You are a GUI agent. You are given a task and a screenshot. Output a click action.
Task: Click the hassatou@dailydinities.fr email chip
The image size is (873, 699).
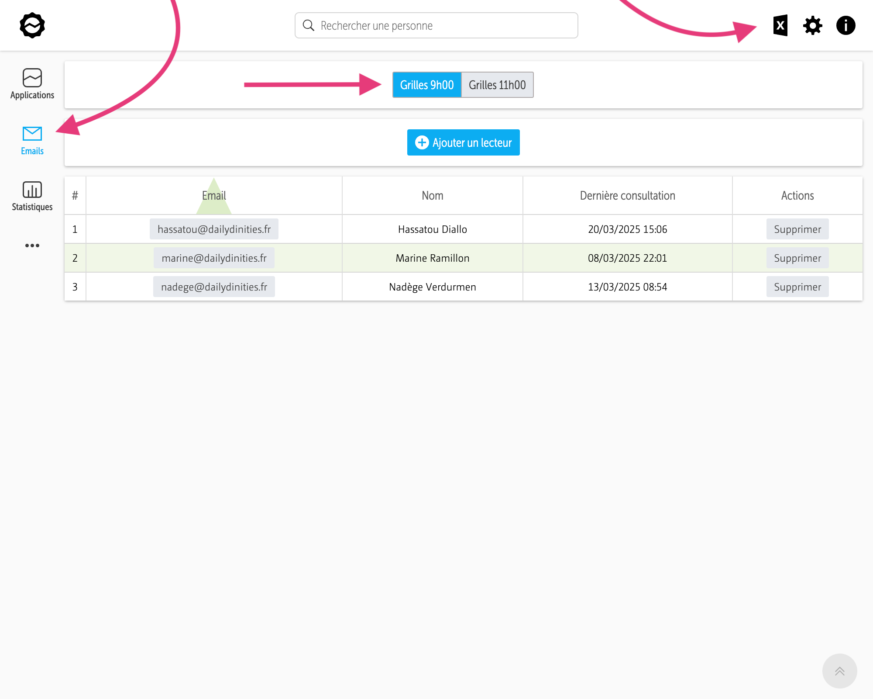[214, 229]
